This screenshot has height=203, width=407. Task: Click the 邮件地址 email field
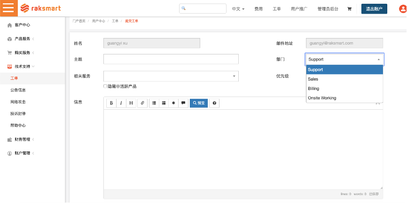coord(344,43)
